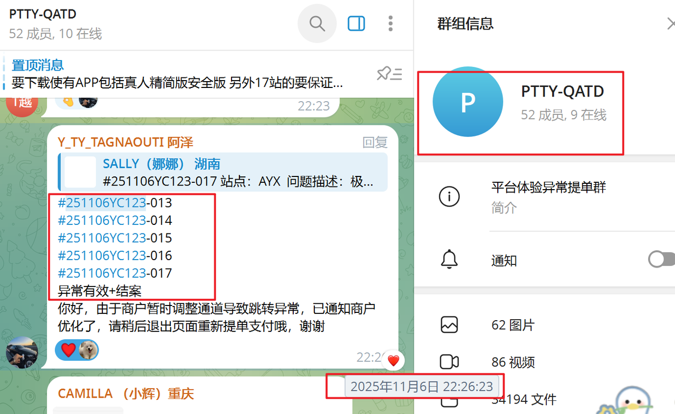This screenshot has width=675, height=414.
Task: Select the 86 视频 media row
Action: pos(544,362)
